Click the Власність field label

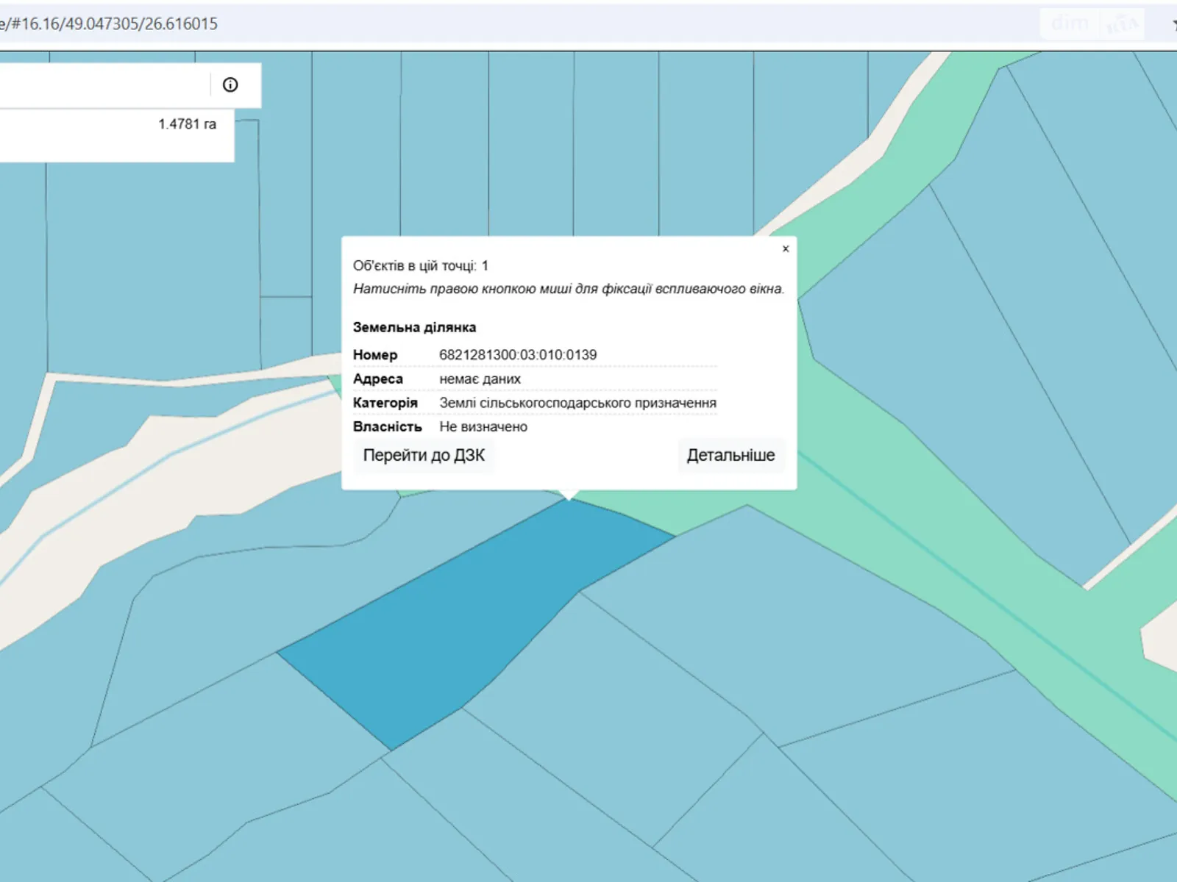tap(387, 427)
